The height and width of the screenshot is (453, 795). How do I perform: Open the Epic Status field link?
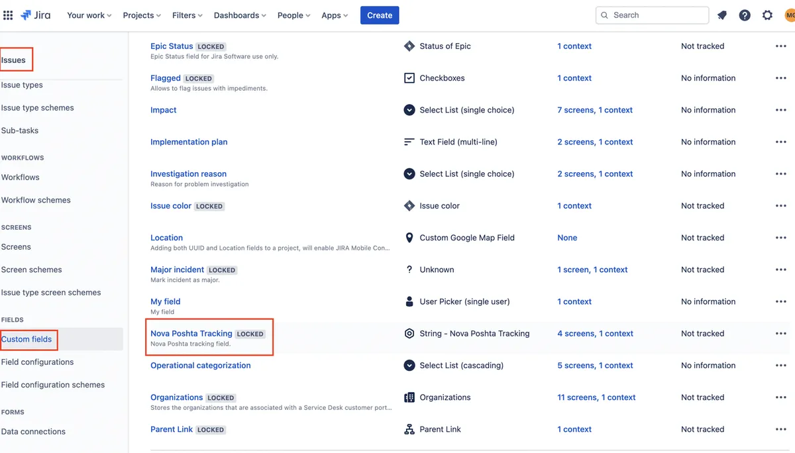(172, 46)
